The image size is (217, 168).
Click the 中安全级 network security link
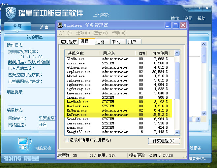click(47, 118)
